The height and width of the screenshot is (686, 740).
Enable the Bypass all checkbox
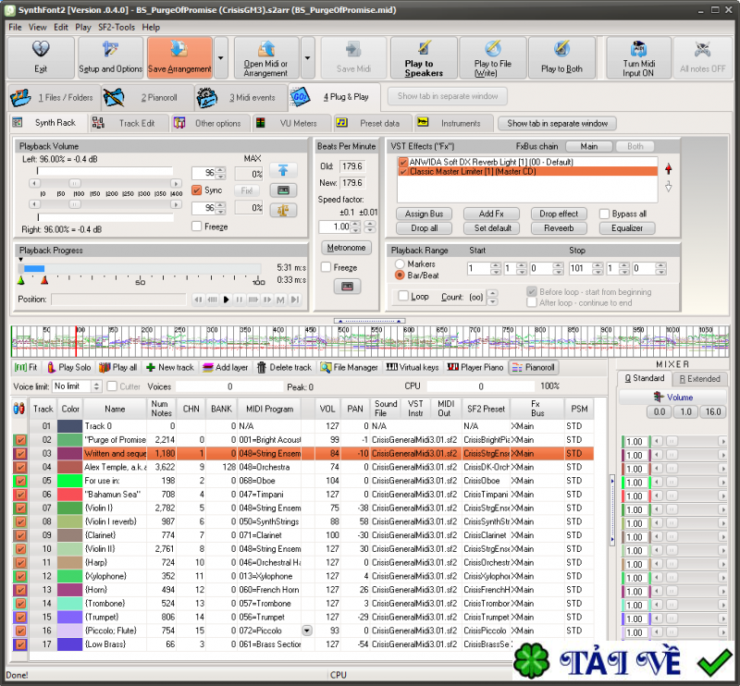[604, 214]
